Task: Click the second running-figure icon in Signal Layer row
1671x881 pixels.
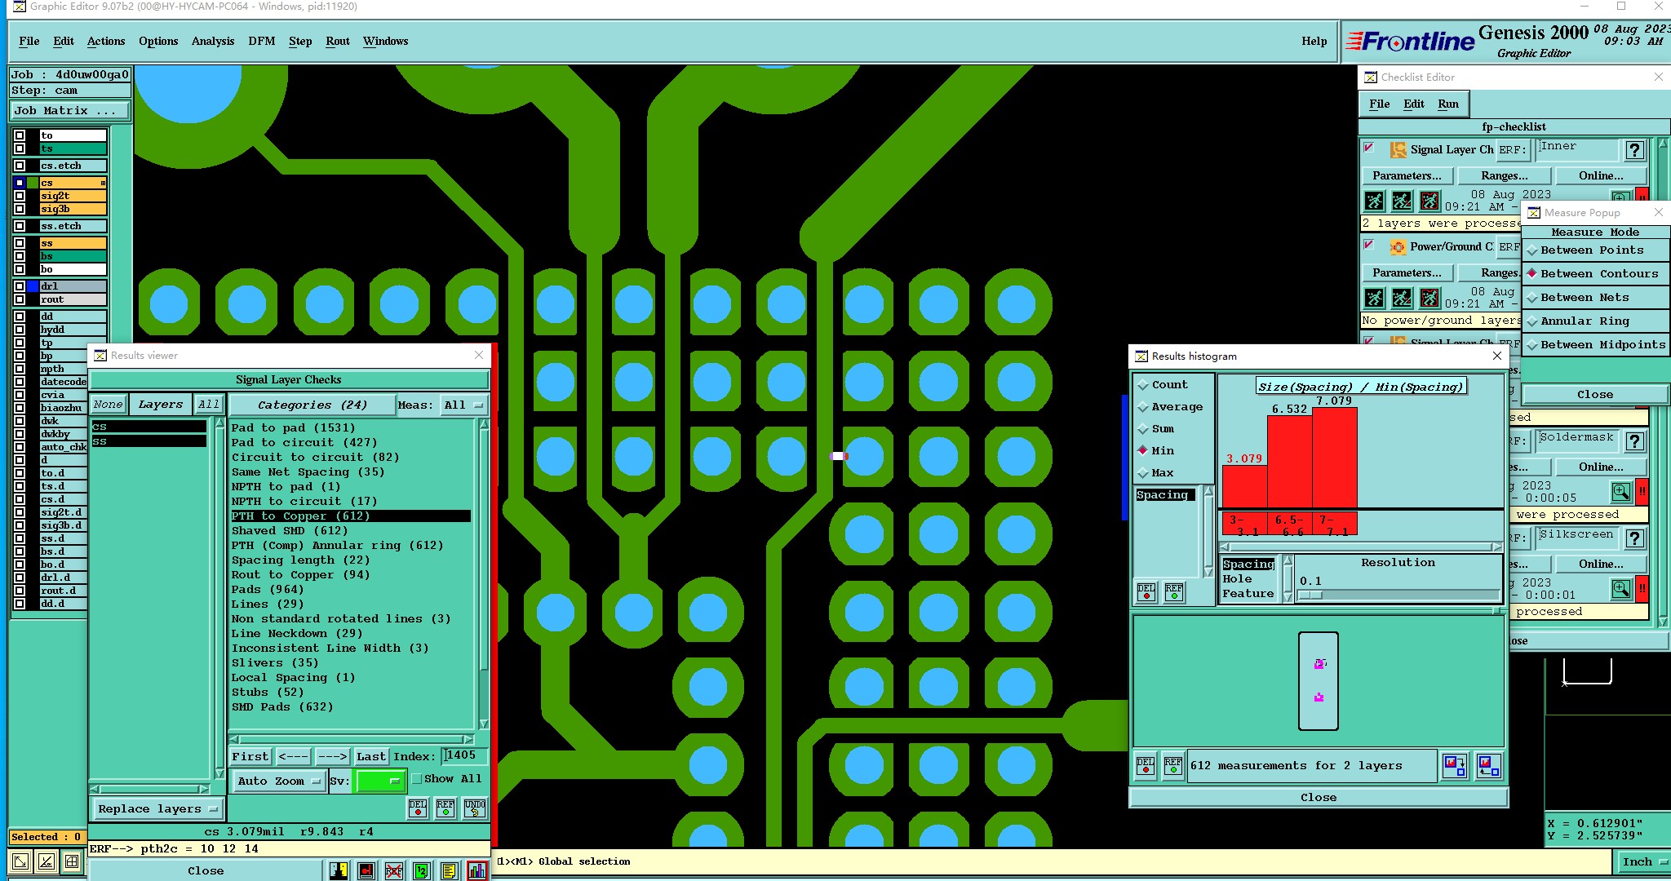Action: point(1402,201)
